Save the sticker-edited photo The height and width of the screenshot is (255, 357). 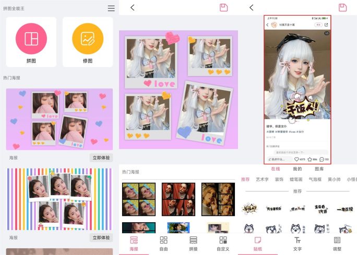coord(342,7)
